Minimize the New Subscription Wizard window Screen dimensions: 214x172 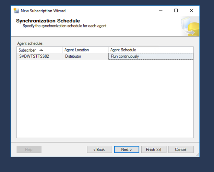pyautogui.click(x=160, y=11)
